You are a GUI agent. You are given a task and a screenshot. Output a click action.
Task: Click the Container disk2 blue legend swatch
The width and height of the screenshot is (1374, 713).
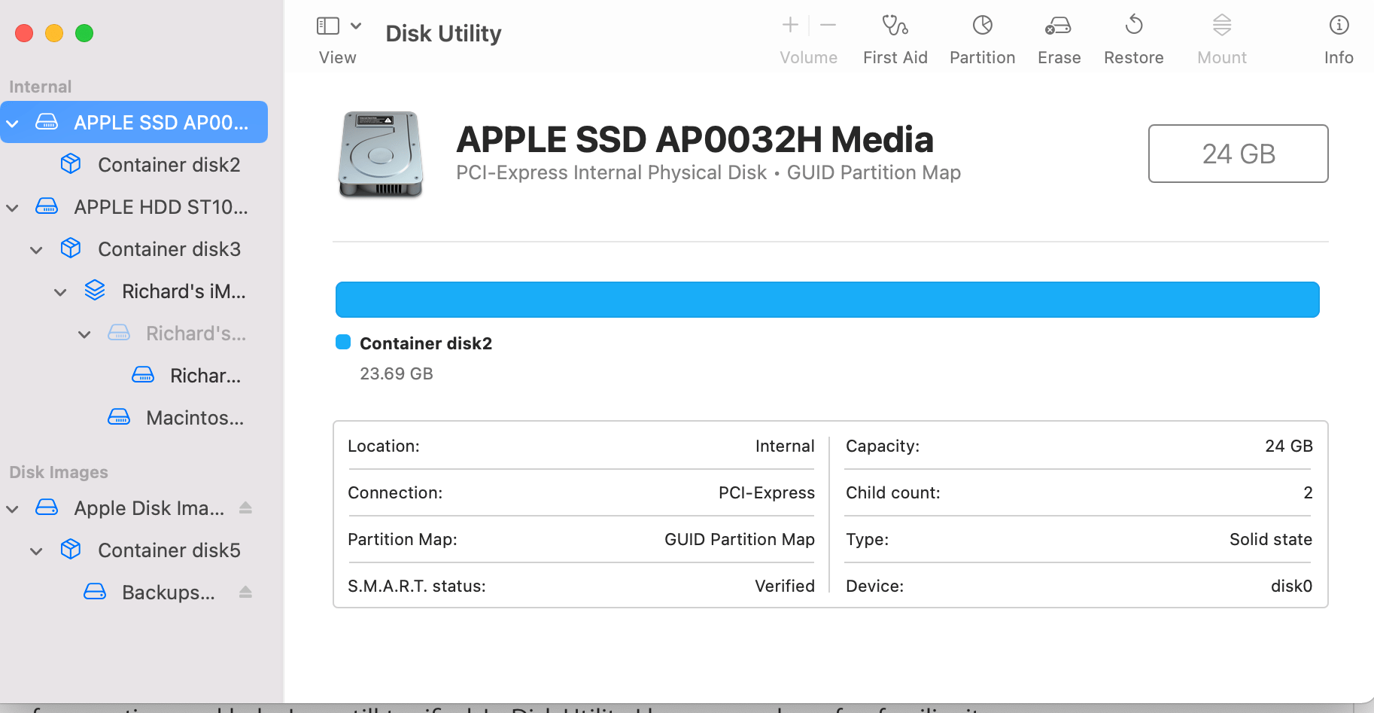(343, 342)
